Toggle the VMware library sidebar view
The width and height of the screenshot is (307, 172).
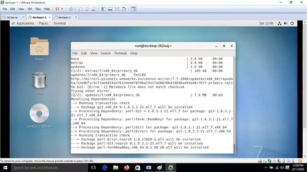pyautogui.click(x=104, y=9)
